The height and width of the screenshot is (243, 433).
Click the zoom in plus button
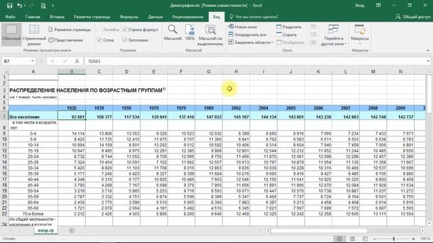point(413,238)
